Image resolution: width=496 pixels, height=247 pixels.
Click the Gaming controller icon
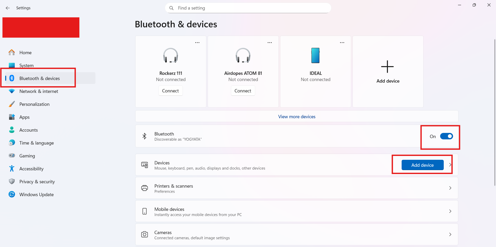pyautogui.click(x=12, y=156)
